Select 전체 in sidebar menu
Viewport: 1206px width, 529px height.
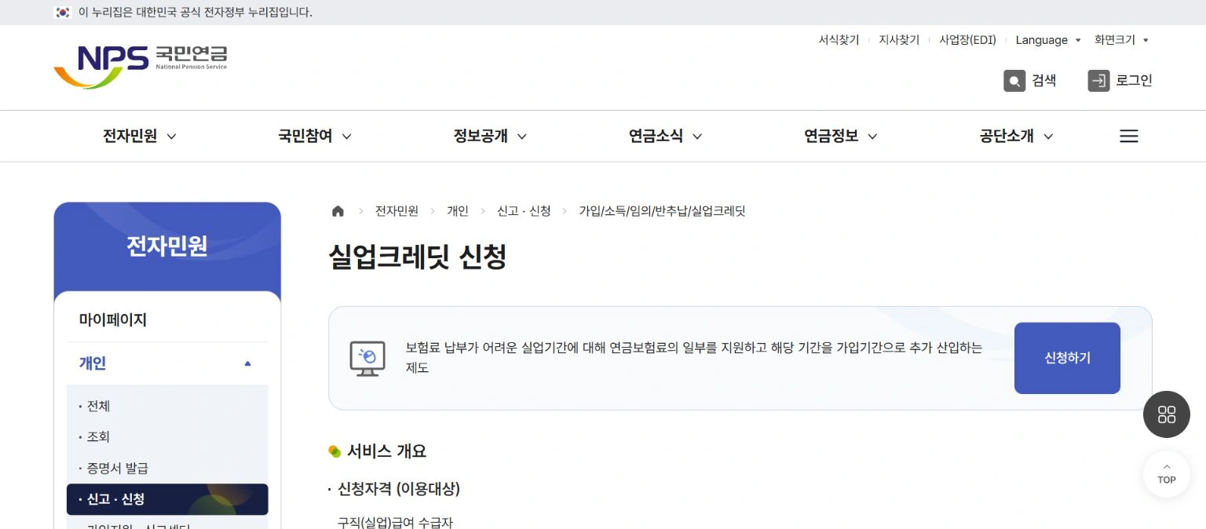tap(98, 407)
